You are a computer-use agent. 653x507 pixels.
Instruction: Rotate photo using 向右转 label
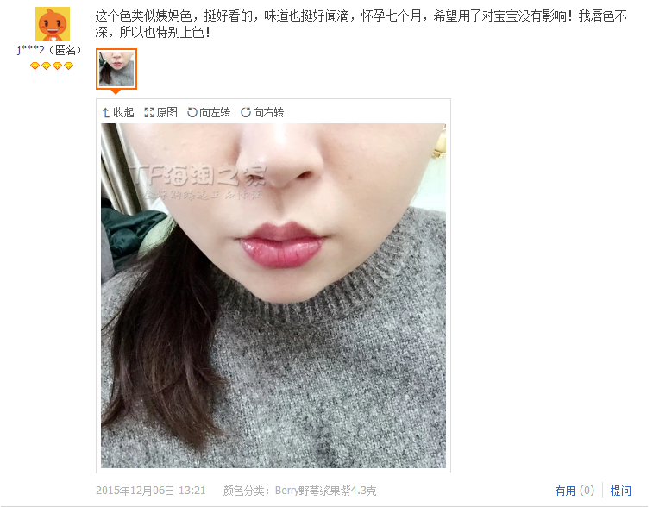(x=268, y=112)
